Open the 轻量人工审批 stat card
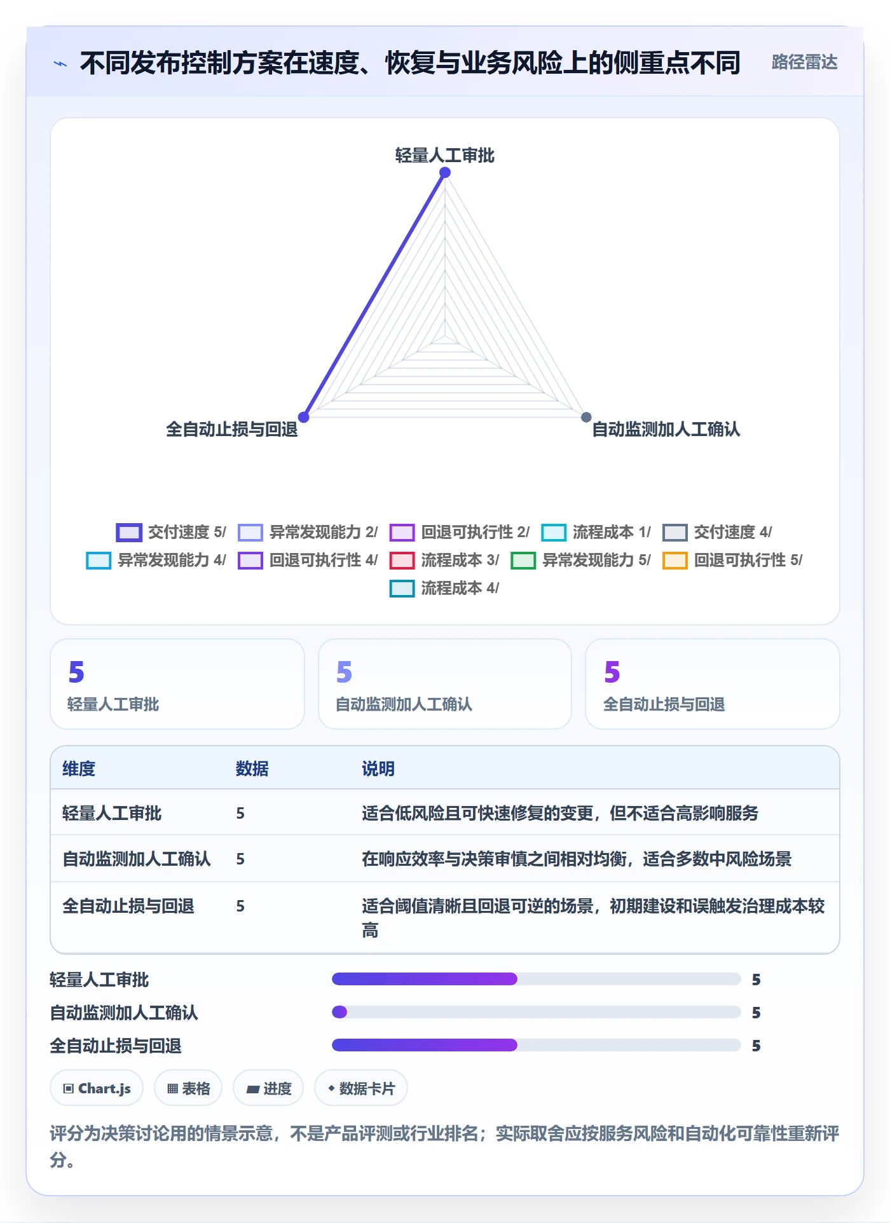 tap(177, 684)
